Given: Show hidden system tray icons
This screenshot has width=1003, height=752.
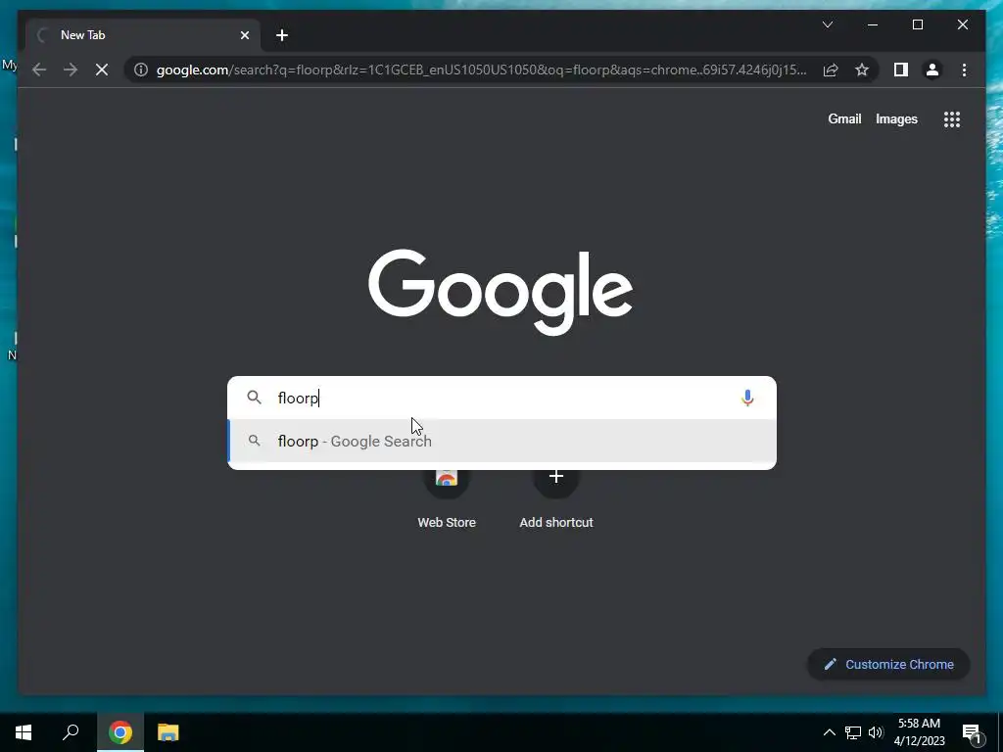Looking at the screenshot, I should click(x=829, y=732).
